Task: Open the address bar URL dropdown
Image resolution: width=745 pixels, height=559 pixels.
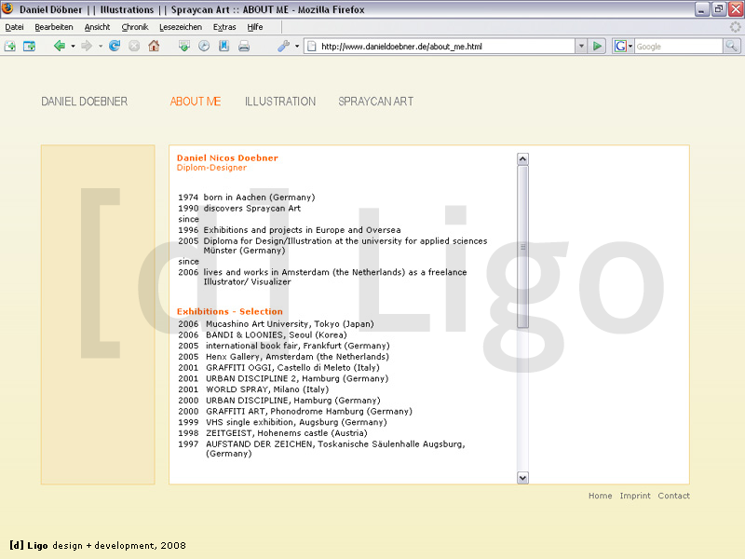Action: [x=581, y=46]
